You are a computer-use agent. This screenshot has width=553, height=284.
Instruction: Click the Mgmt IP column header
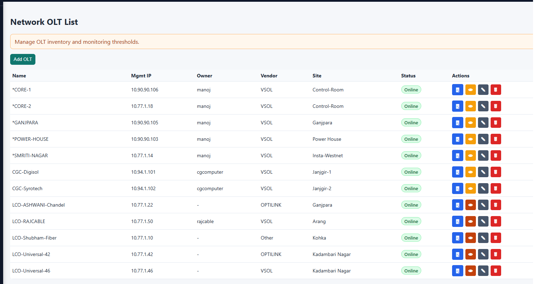(141, 76)
